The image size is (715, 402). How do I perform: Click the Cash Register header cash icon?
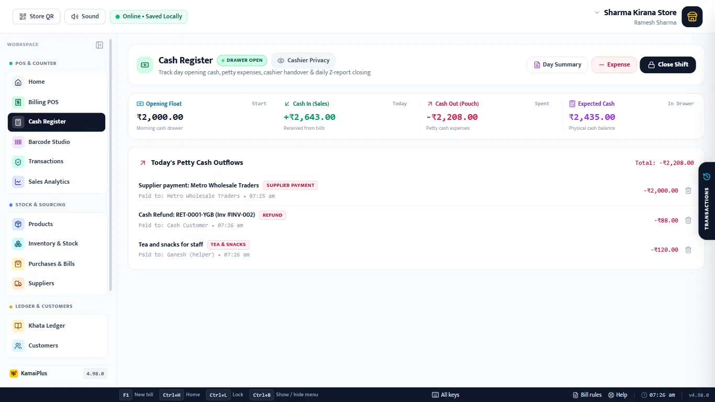(x=145, y=65)
